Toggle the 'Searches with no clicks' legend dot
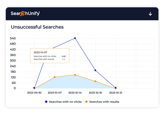Image resolution: width=164 pixels, height=114 pixels. point(46,102)
